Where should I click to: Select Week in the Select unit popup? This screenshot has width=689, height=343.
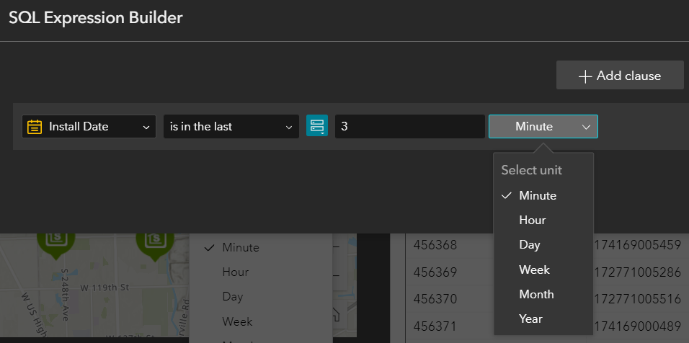click(x=534, y=269)
